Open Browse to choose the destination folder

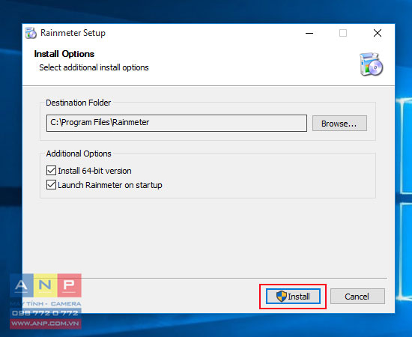339,123
